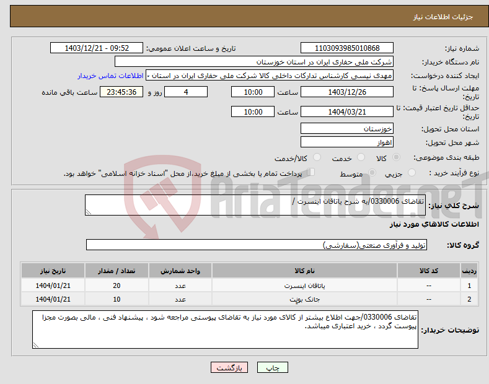Click the resize handle of شرح کلی نیاز box

point(89,212)
